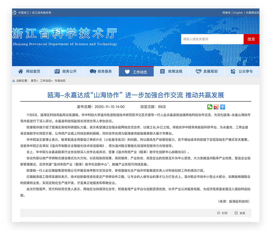Click the Zhejiang government logo icon

point(14,13)
